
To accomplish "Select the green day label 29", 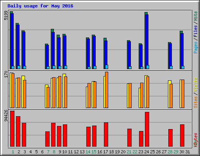I will (x=176, y=152).
